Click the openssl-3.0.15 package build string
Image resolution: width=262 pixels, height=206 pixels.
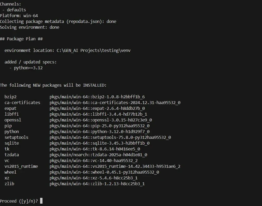(101, 120)
